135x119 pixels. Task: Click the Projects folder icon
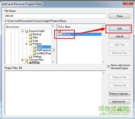[x=31, y=44]
